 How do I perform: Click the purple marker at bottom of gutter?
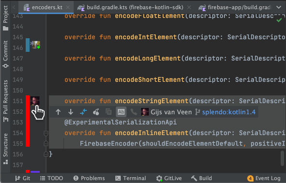tap(35, 172)
